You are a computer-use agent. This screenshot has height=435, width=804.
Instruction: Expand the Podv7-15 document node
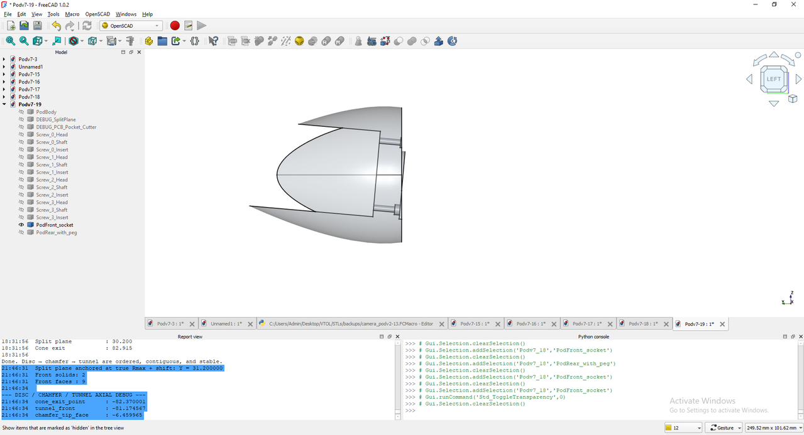tap(4, 74)
